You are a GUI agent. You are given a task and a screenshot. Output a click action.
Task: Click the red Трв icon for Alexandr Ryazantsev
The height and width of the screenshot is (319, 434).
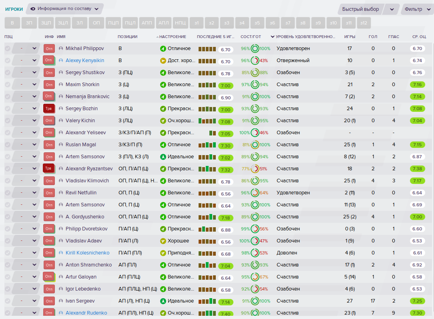(x=48, y=168)
